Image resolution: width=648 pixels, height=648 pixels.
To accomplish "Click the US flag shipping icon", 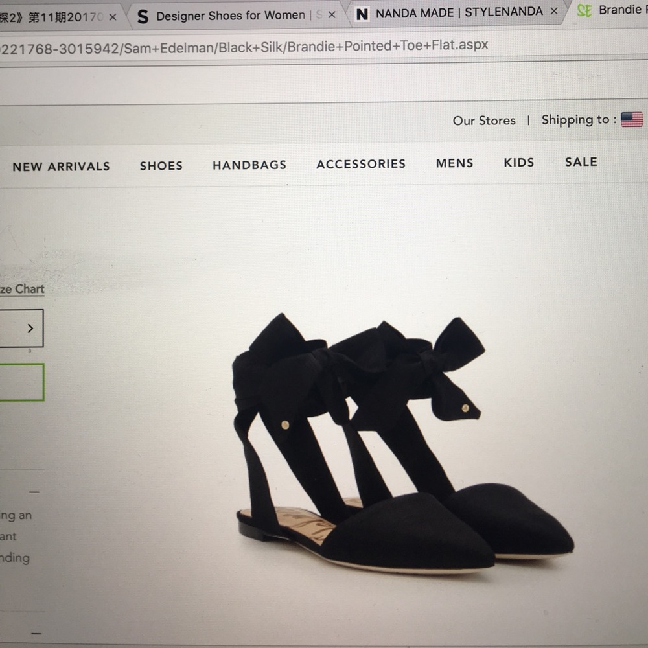I will [x=632, y=119].
